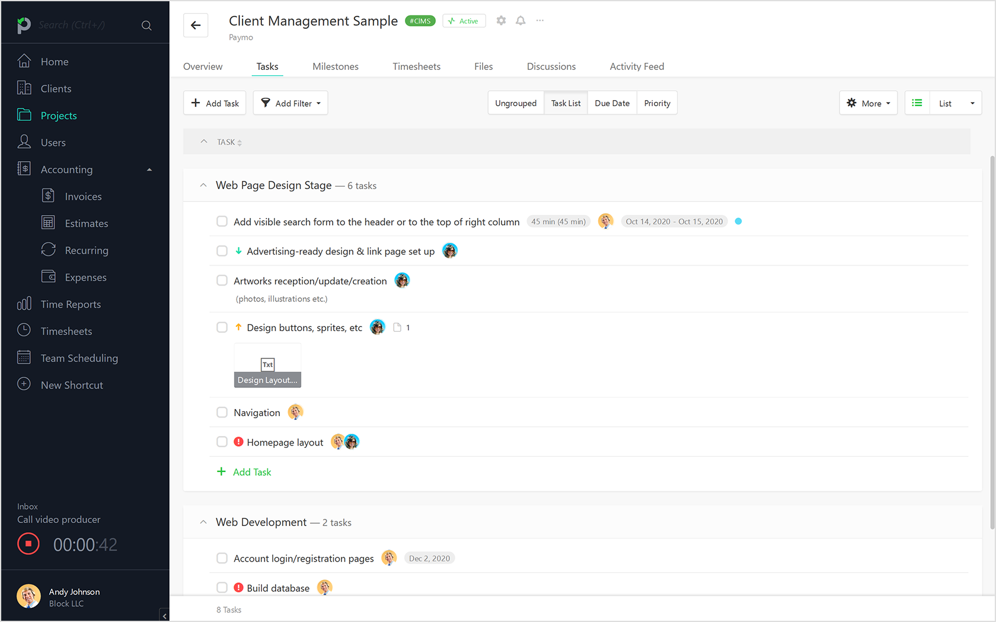
Task: Click the list view icon
Action: click(x=917, y=103)
